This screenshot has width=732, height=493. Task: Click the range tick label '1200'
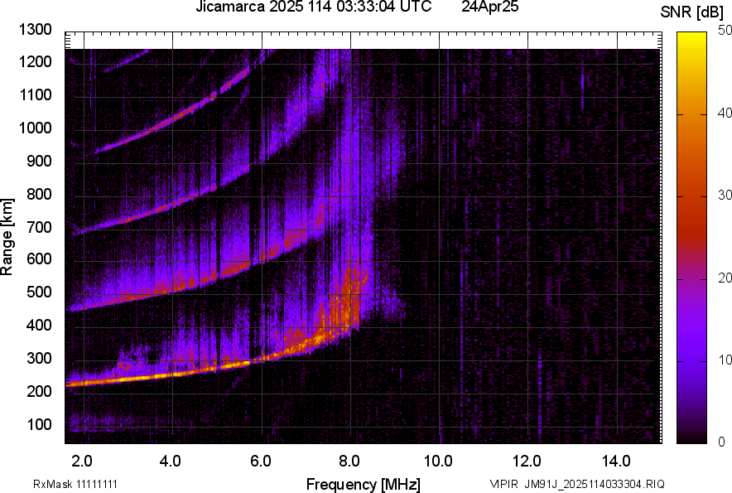pos(35,61)
